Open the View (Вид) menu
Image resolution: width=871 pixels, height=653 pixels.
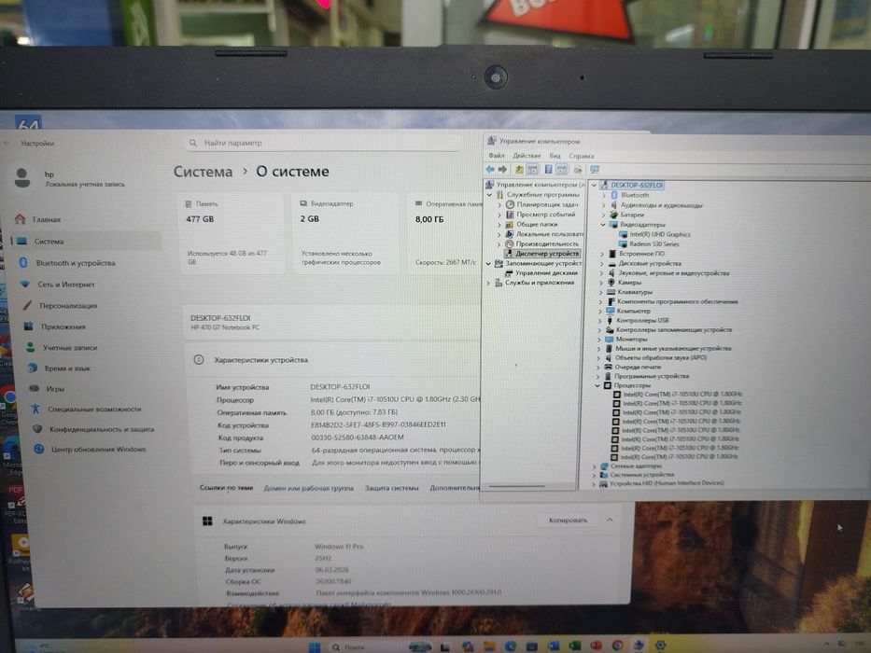pos(555,156)
